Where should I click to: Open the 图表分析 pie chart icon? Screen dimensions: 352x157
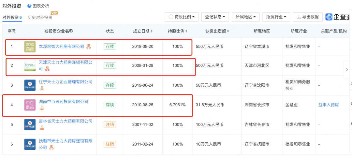point(29,6)
